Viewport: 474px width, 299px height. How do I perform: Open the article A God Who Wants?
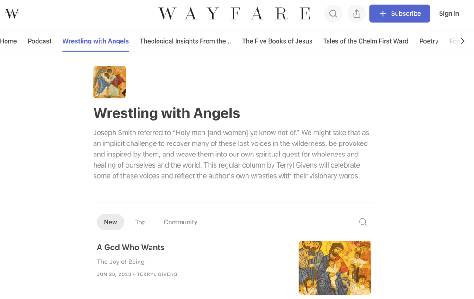(131, 248)
